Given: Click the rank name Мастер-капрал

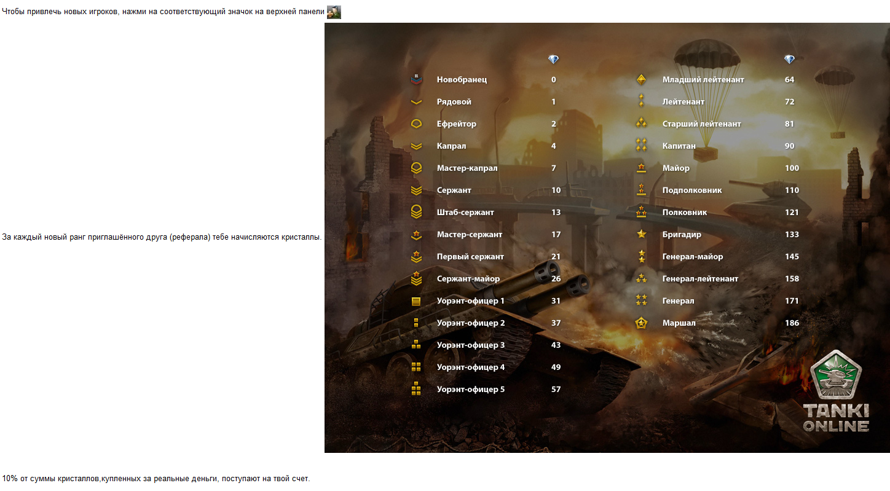Looking at the screenshot, I should 467,168.
